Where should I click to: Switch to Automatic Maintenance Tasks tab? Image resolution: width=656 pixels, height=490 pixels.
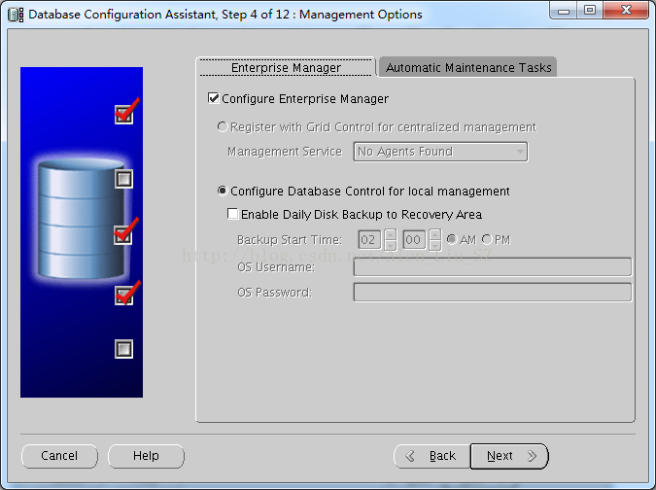click(x=468, y=67)
